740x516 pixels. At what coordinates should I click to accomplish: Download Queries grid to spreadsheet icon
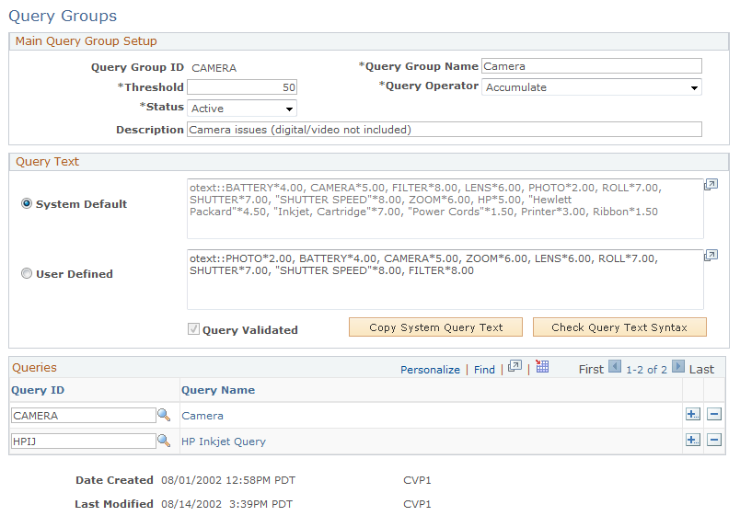coord(542,366)
